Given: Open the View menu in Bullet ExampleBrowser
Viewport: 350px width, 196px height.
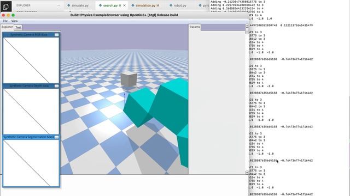Looking at the screenshot, I should click(14, 21).
